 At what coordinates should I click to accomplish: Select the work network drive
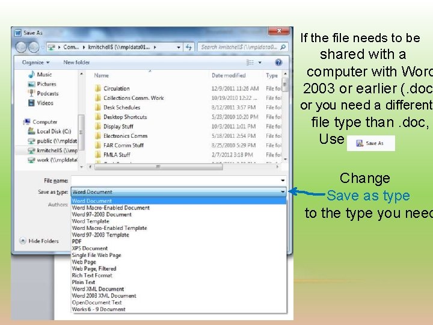52,160
